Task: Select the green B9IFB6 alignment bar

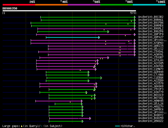Action: (82, 23)
